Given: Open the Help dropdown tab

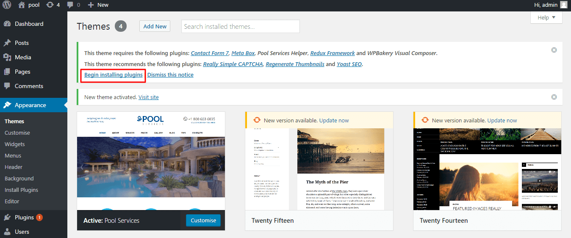Looking at the screenshot, I should click(546, 17).
